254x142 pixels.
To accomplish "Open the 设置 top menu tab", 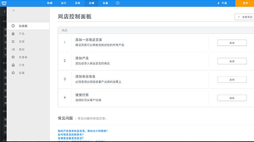I will tap(105, 3).
